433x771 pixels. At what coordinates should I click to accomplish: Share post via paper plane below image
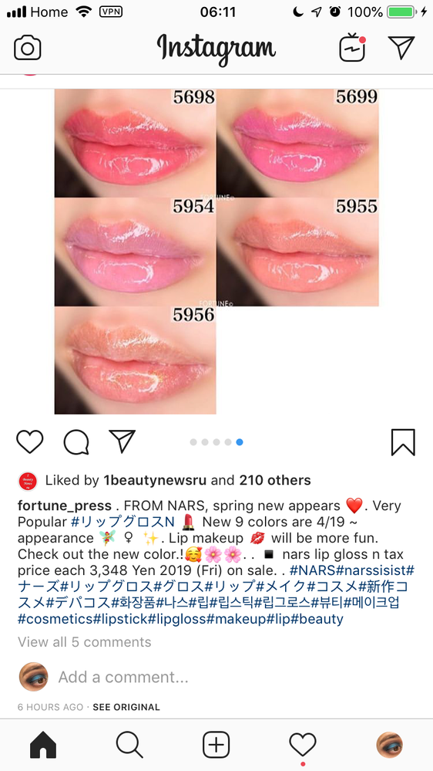point(123,441)
